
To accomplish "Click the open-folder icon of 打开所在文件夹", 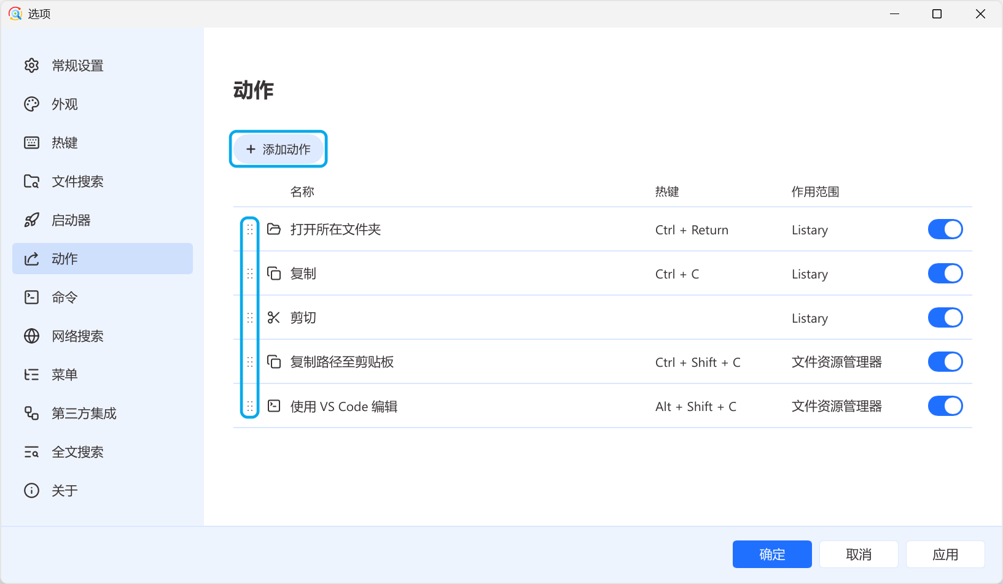I will (x=274, y=229).
